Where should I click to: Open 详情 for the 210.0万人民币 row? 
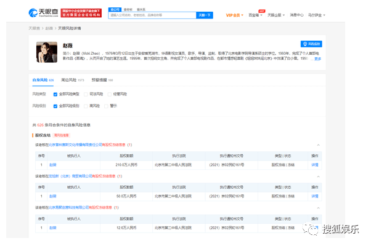315,165
